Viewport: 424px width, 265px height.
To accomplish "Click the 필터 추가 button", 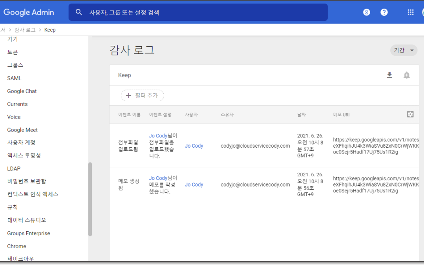I will click(x=142, y=95).
